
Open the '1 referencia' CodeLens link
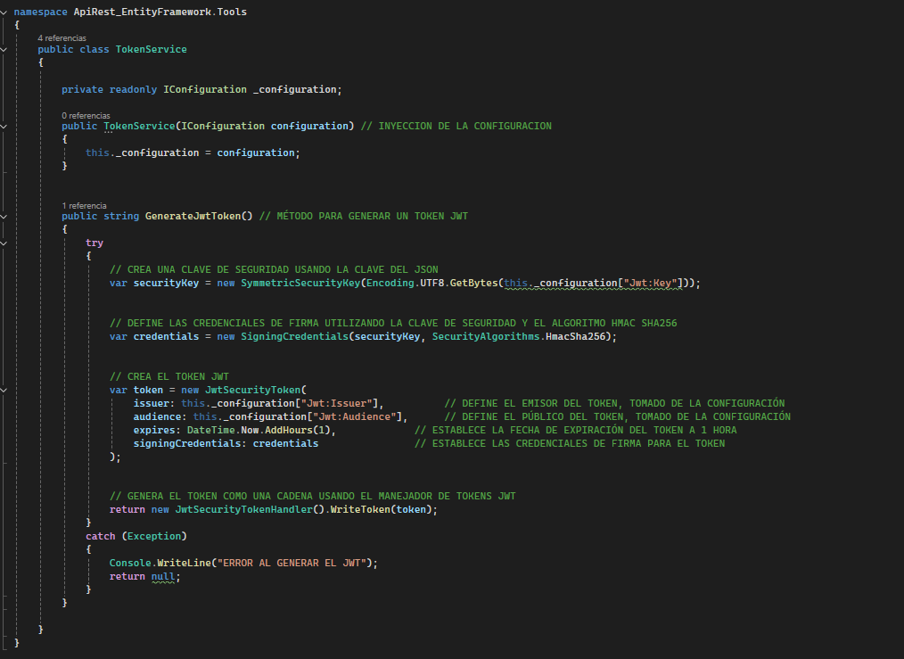click(x=84, y=205)
